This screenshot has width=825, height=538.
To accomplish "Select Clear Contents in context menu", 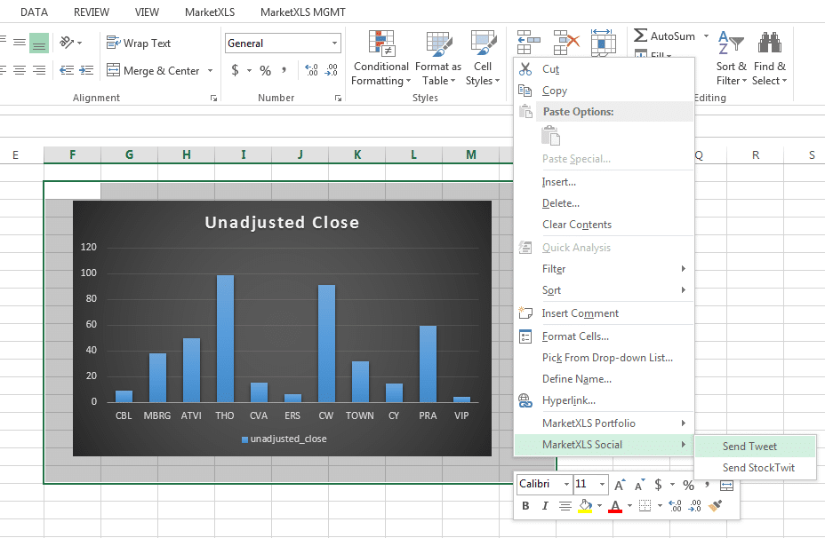I will (604, 225).
